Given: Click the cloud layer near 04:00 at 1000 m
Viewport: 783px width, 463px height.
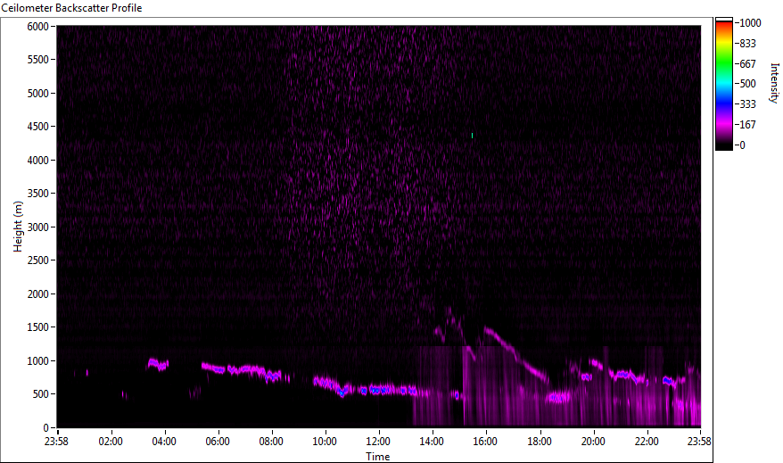Looking at the screenshot, I should point(159,365).
